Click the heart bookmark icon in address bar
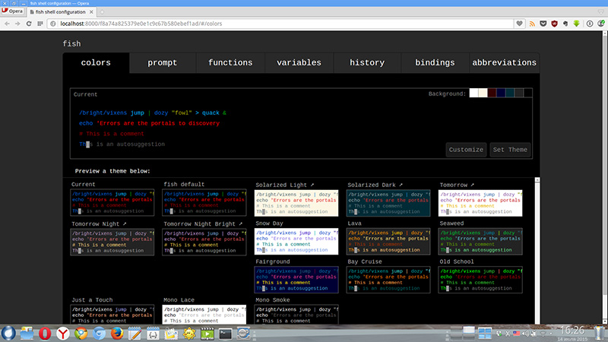The image size is (608, 342). pos(519,24)
